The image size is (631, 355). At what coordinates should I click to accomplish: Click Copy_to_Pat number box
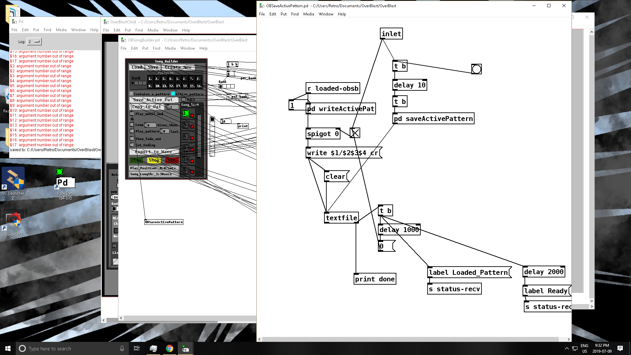coord(173,107)
